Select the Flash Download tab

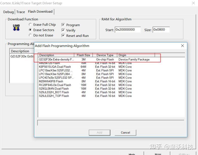[x=40, y=11]
